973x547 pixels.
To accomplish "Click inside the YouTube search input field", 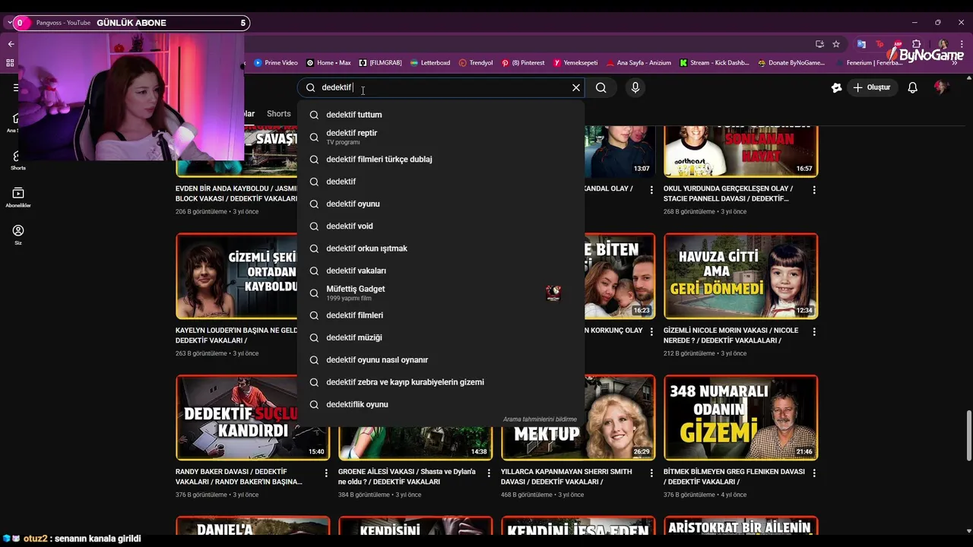I will 441,87.
